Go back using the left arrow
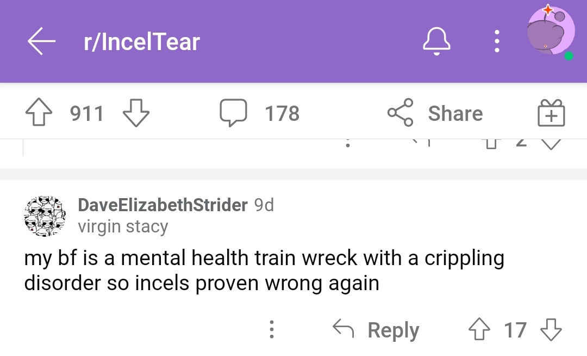The width and height of the screenshot is (587, 356). click(41, 41)
